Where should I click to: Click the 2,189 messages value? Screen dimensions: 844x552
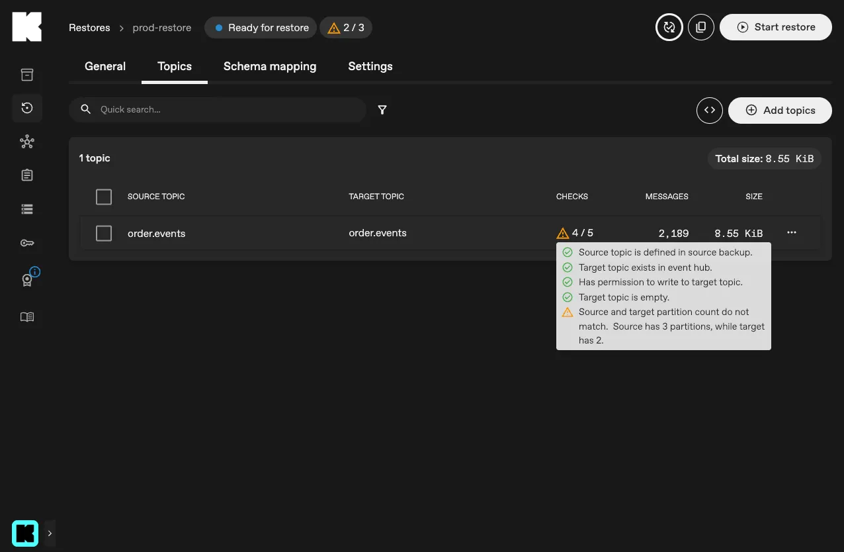tap(673, 234)
